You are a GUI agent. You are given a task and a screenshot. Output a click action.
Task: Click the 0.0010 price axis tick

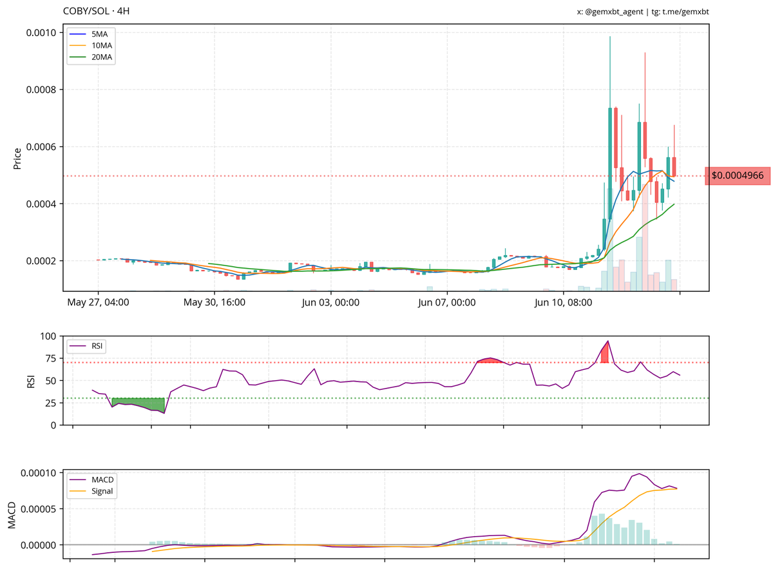42,32
